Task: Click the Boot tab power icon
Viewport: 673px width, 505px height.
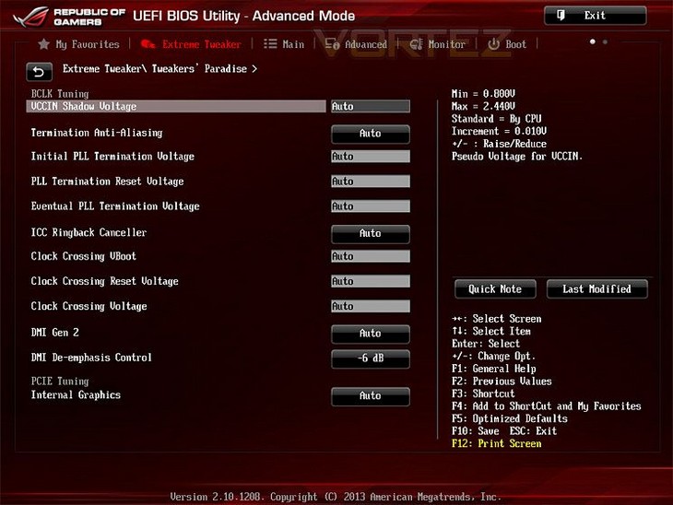Action: tap(494, 43)
